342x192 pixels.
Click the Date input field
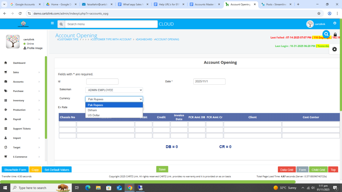tap(209, 82)
